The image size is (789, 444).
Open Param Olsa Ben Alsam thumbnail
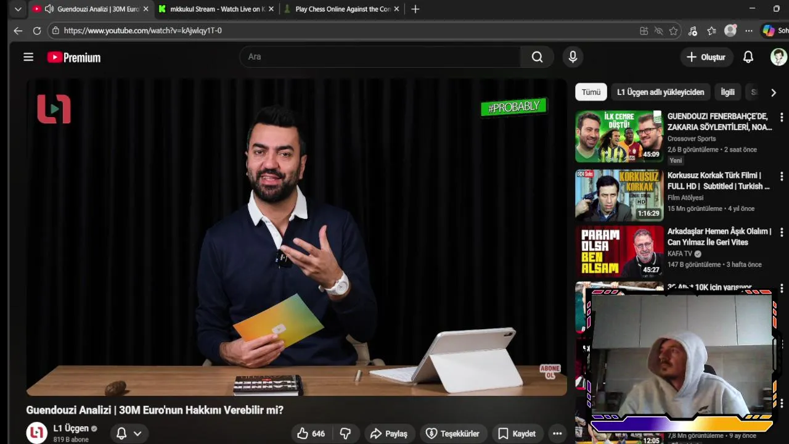tap(619, 252)
